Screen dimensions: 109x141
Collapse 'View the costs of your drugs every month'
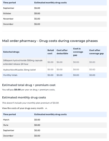tap(23, 108)
